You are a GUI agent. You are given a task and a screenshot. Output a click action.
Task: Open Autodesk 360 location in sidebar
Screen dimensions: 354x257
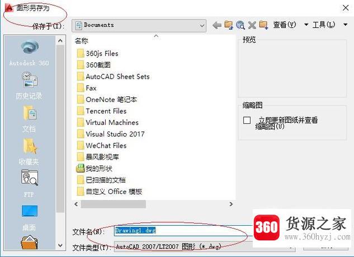(29, 53)
